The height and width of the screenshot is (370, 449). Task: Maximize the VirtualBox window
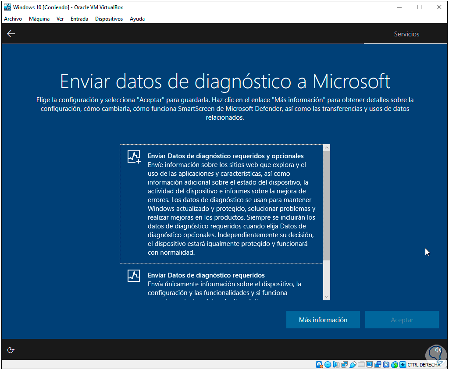point(419,7)
